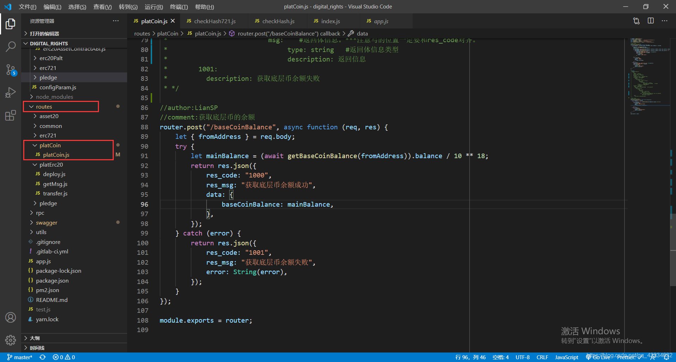Open the Extensions view

point(11,115)
